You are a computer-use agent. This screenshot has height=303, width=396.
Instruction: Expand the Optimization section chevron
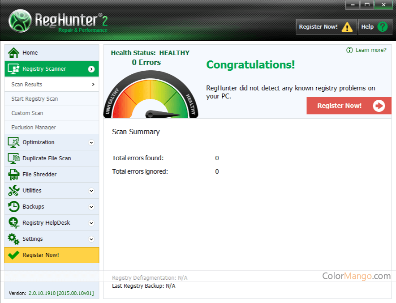pyautogui.click(x=91, y=143)
